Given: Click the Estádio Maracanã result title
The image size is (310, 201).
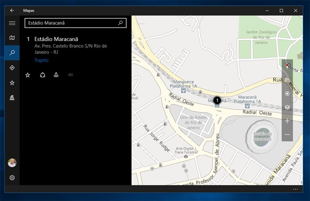Looking at the screenshot, I should coord(56,39).
